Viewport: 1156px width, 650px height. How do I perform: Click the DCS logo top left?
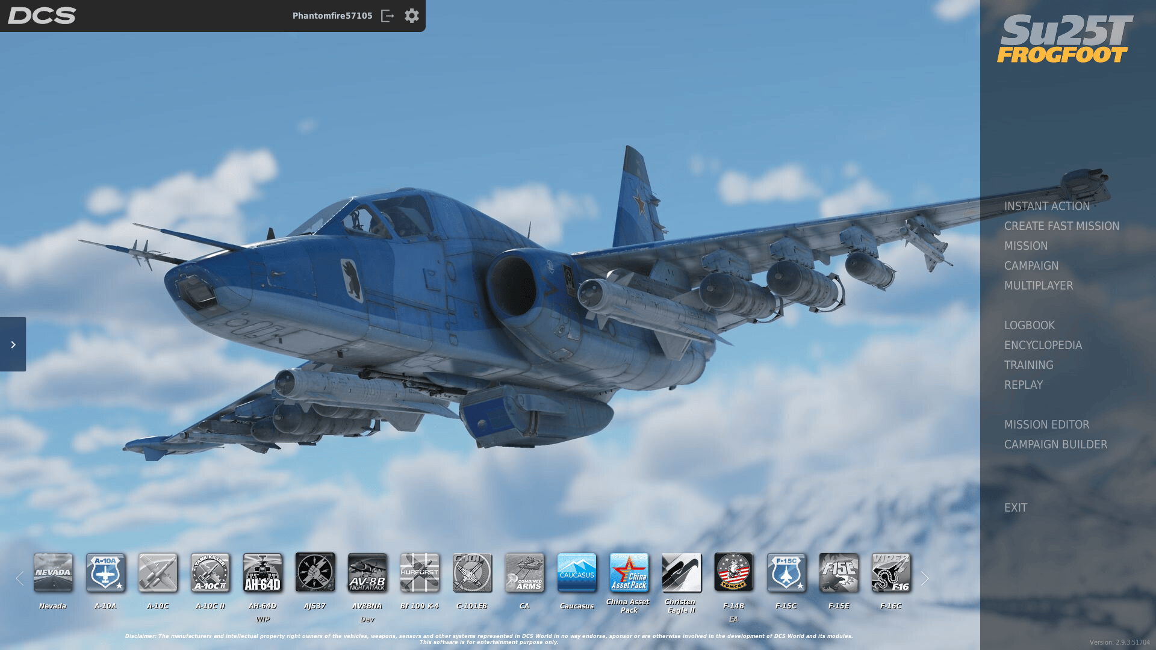(42, 16)
